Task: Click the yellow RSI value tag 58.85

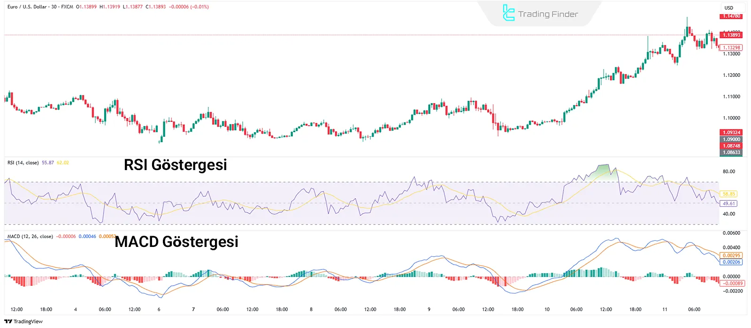Action: 728,194
